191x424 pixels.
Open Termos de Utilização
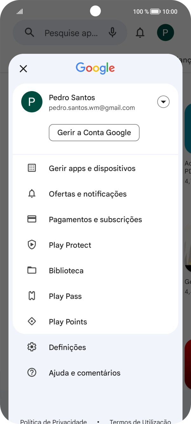click(x=140, y=421)
